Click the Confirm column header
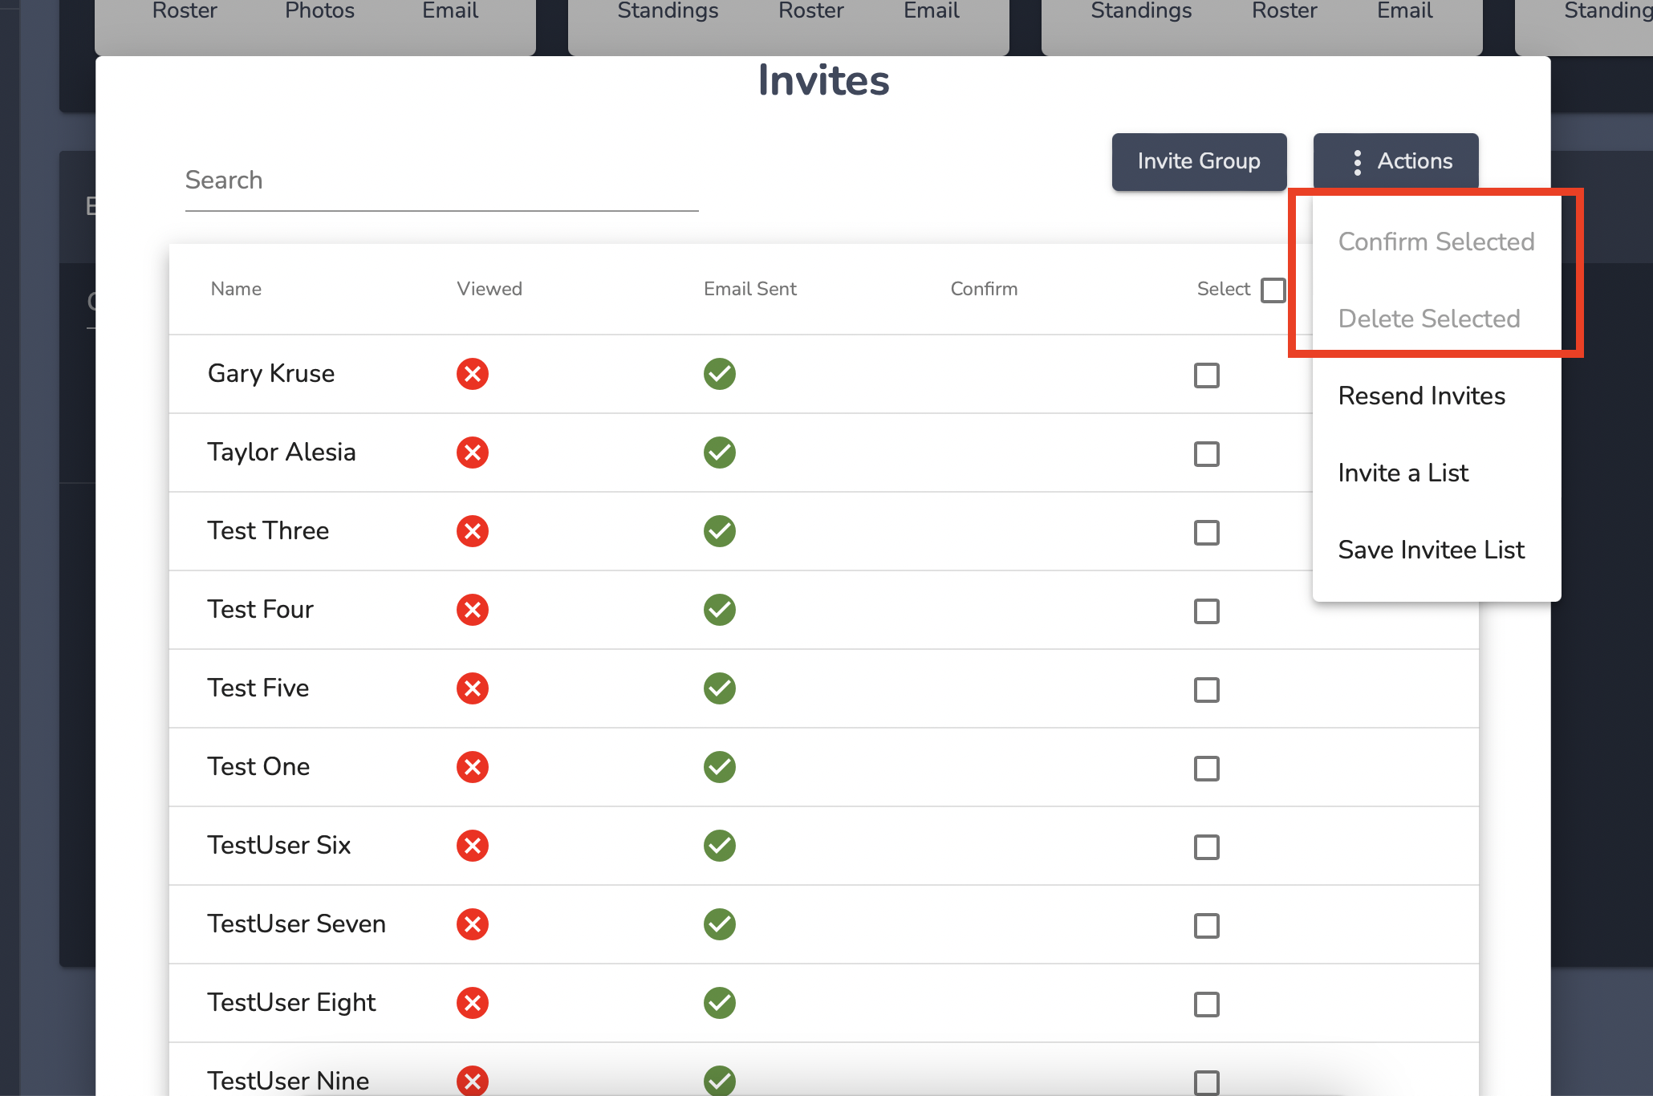 click(984, 289)
